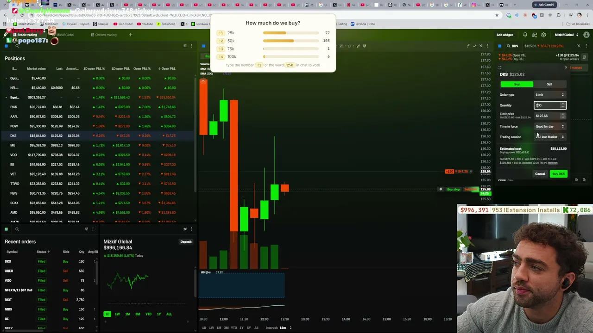Switch to the Stock trading tab
This screenshot has width=593, height=333.
25,35
